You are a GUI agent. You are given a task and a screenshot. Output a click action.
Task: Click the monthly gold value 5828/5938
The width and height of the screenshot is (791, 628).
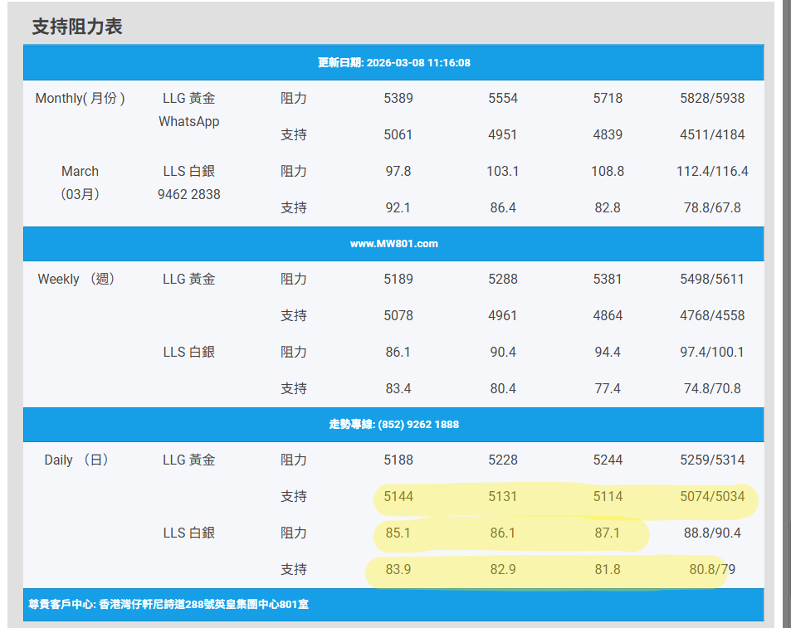coord(711,99)
